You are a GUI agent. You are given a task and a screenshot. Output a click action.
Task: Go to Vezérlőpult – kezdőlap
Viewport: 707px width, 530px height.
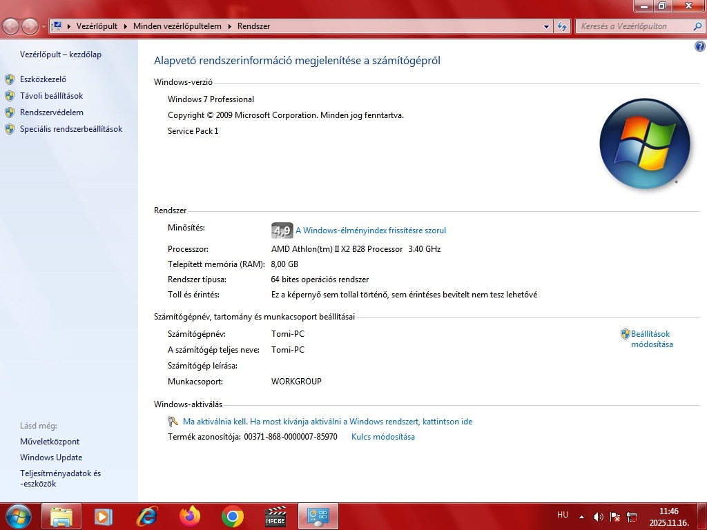click(61, 55)
